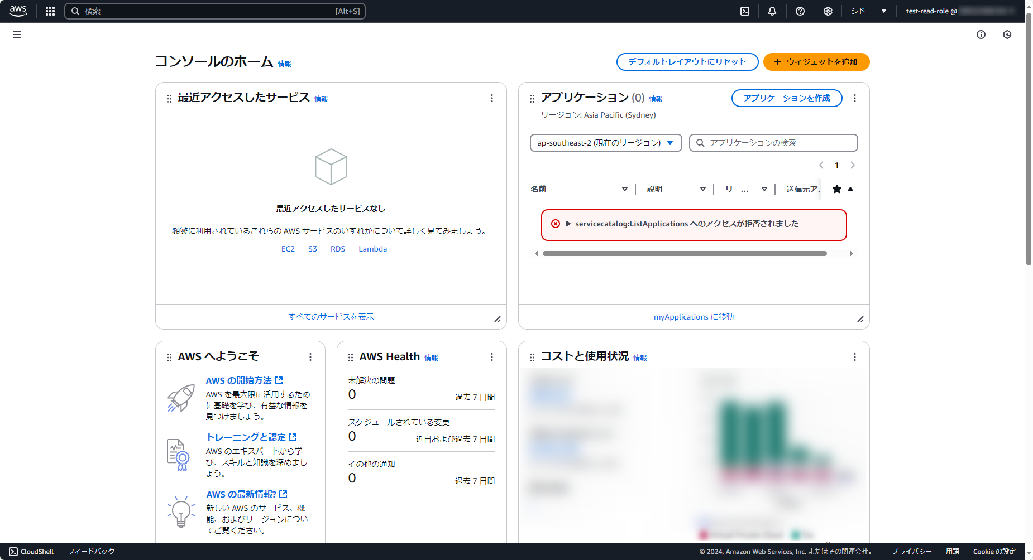Click 情報 link beside 最近アクセスしたサービス
Screen dimensions: 1033x560
[321, 99]
